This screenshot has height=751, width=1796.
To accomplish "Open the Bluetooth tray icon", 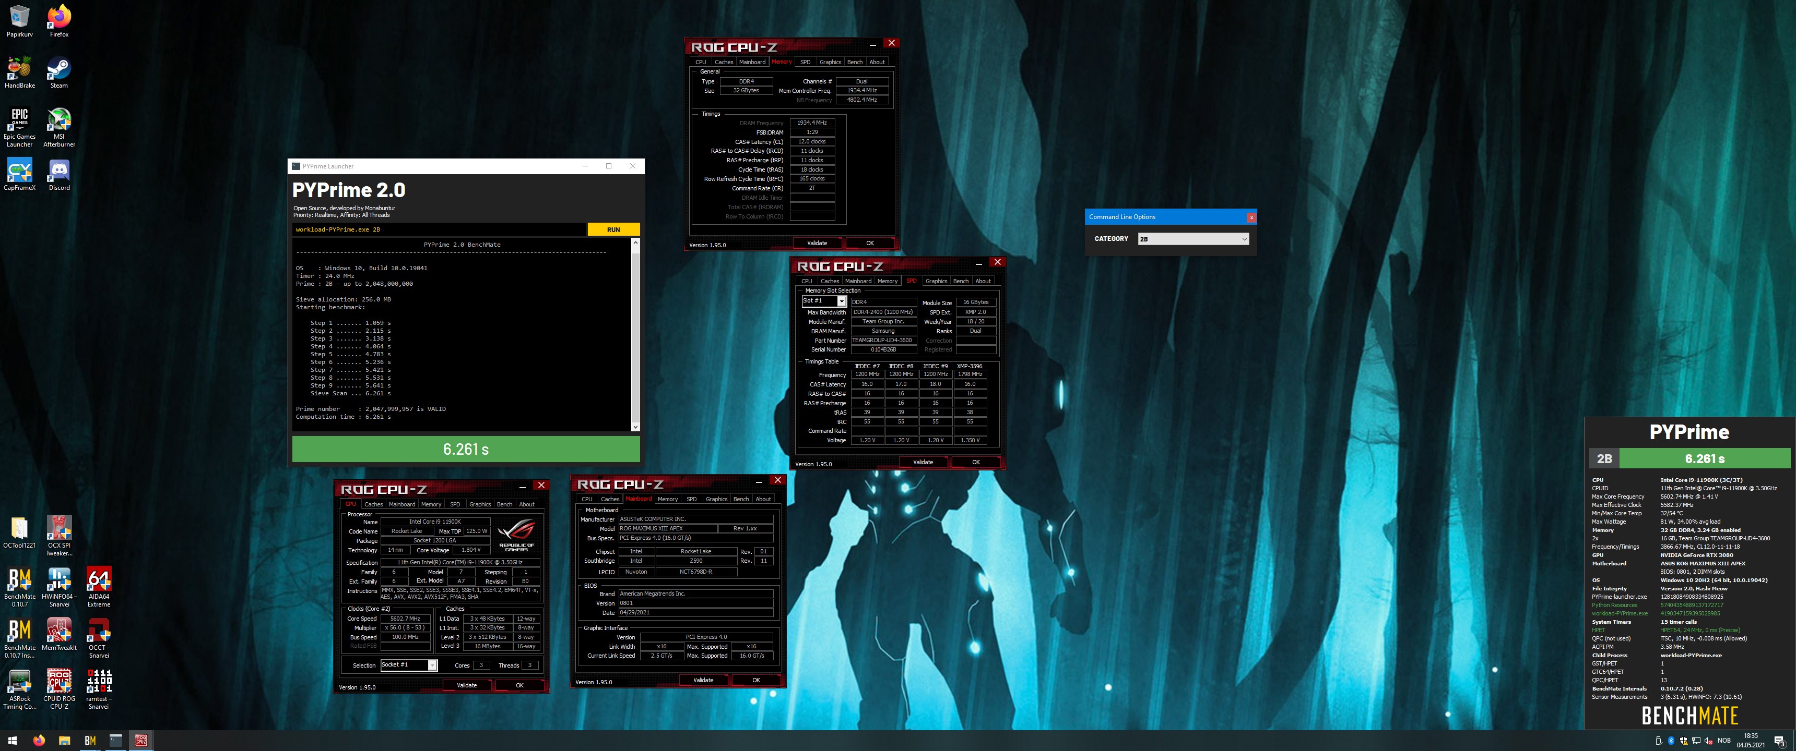I will click(1671, 741).
